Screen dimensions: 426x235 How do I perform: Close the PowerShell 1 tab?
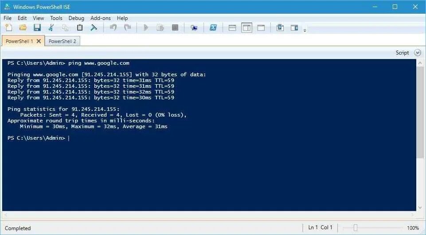[39, 41]
